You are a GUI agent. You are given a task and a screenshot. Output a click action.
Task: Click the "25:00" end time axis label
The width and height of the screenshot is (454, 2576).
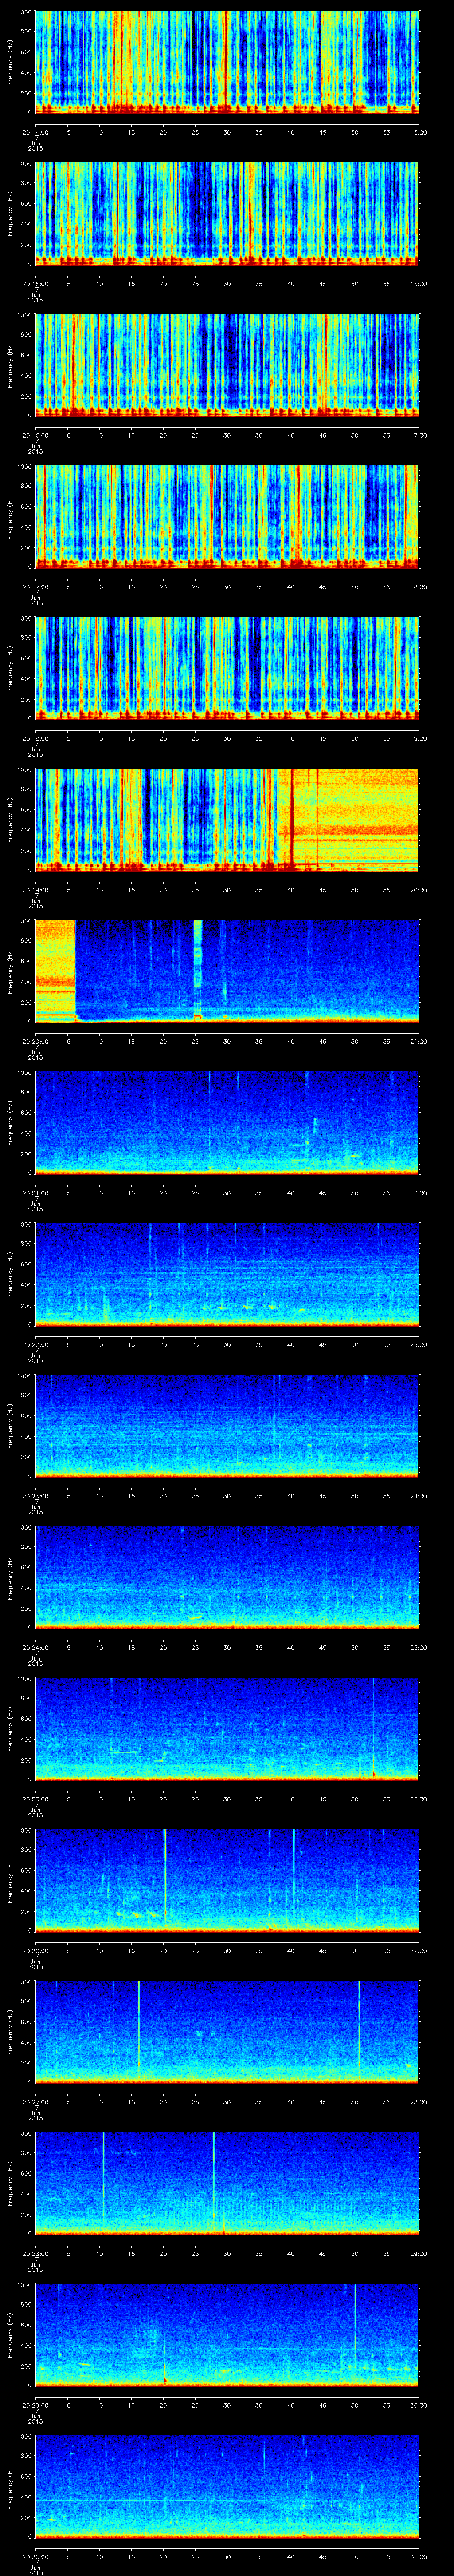418,1647
